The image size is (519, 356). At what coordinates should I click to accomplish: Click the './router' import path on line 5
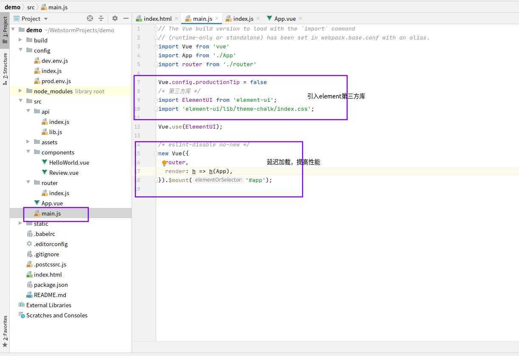pos(240,64)
